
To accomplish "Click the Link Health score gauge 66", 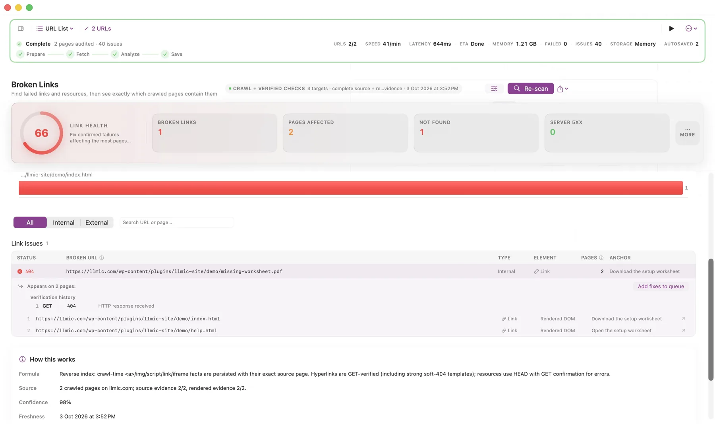I will 41,133.
